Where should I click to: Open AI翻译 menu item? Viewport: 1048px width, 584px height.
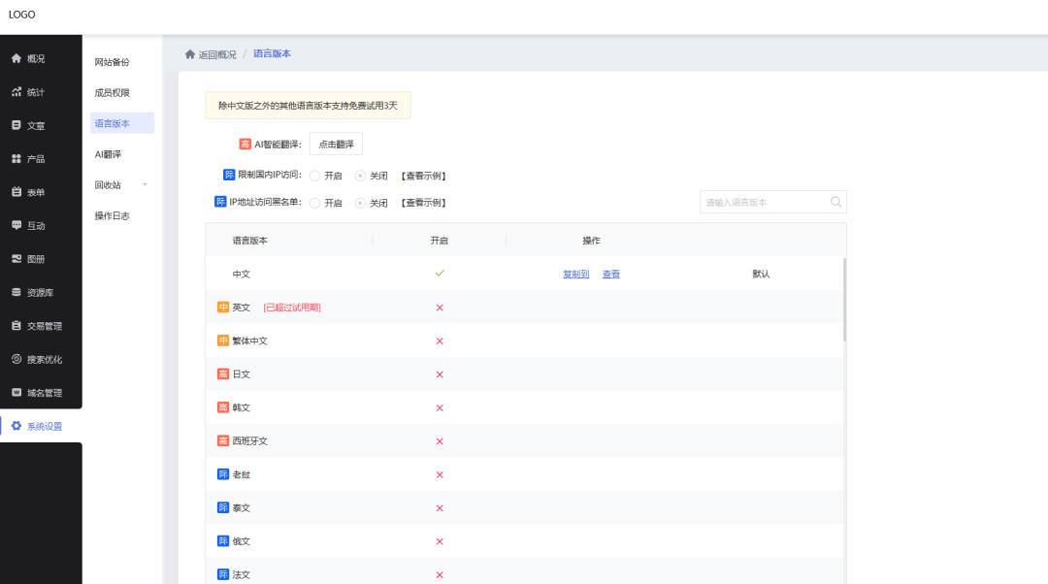click(x=108, y=154)
